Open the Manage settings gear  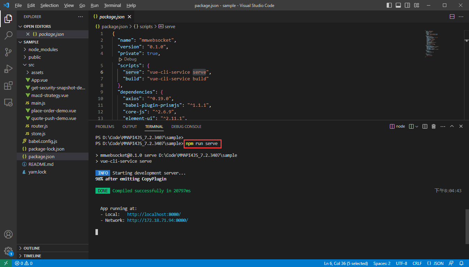point(8,251)
